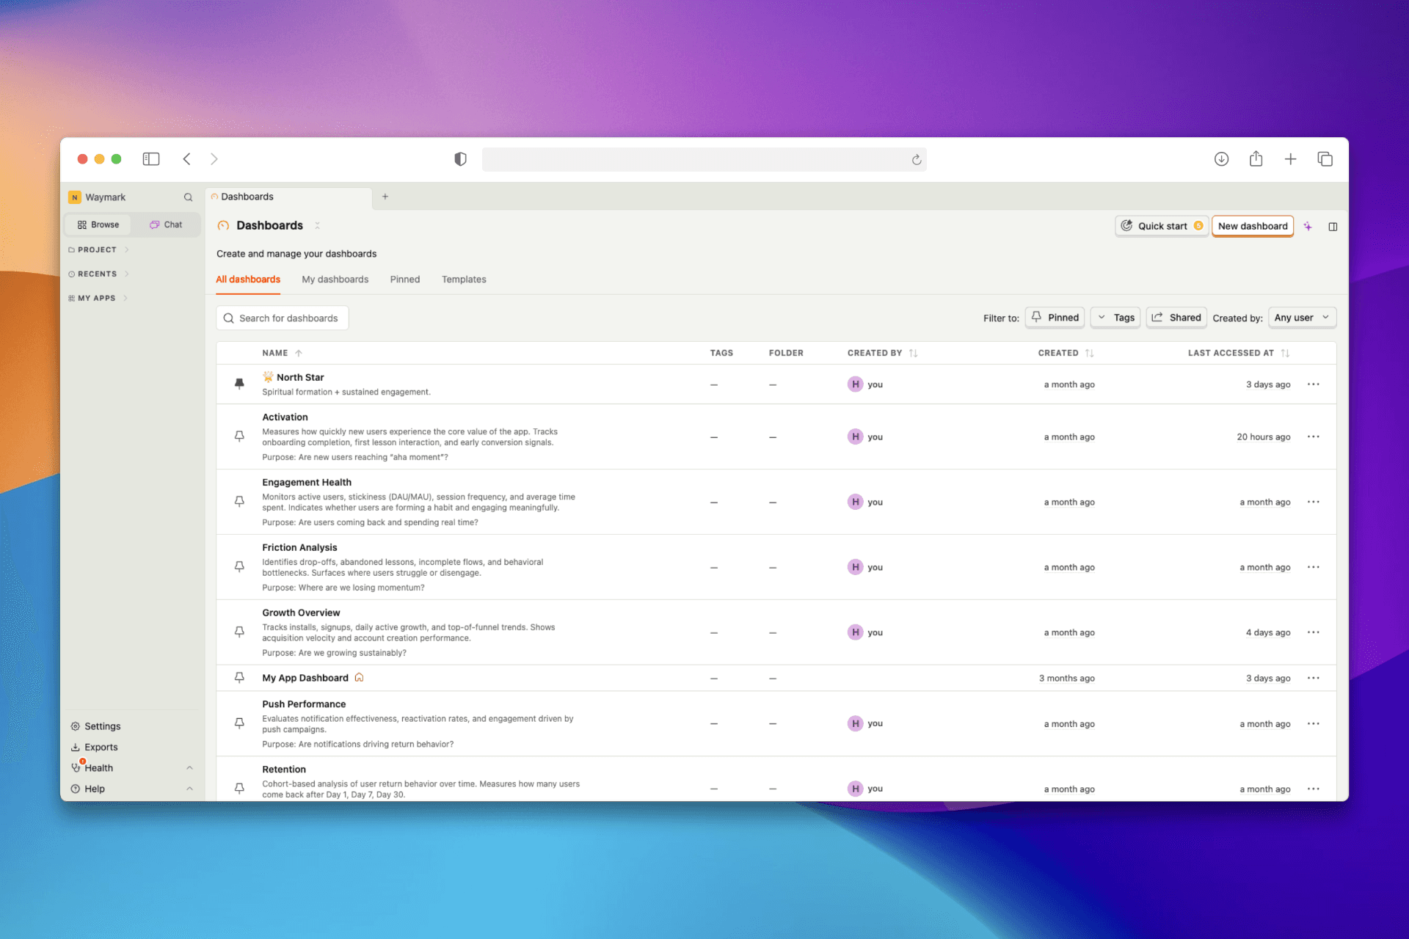Click the New dashboard button
This screenshot has width=1409, height=939.
click(1252, 227)
